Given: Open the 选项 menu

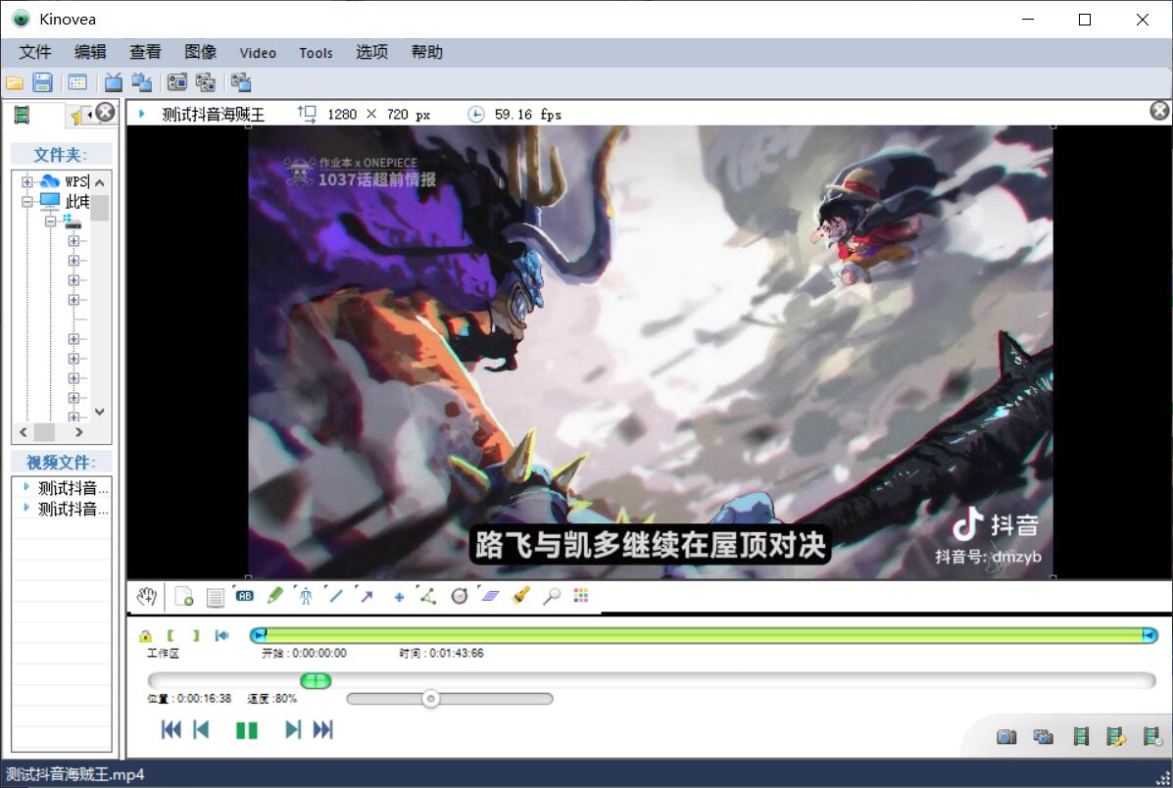Looking at the screenshot, I should [371, 52].
